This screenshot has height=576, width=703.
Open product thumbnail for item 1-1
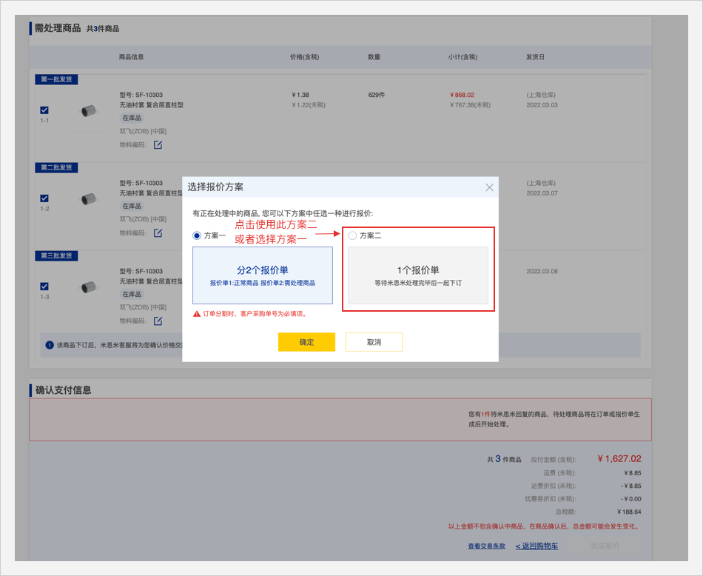pyautogui.click(x=88, y=111)
